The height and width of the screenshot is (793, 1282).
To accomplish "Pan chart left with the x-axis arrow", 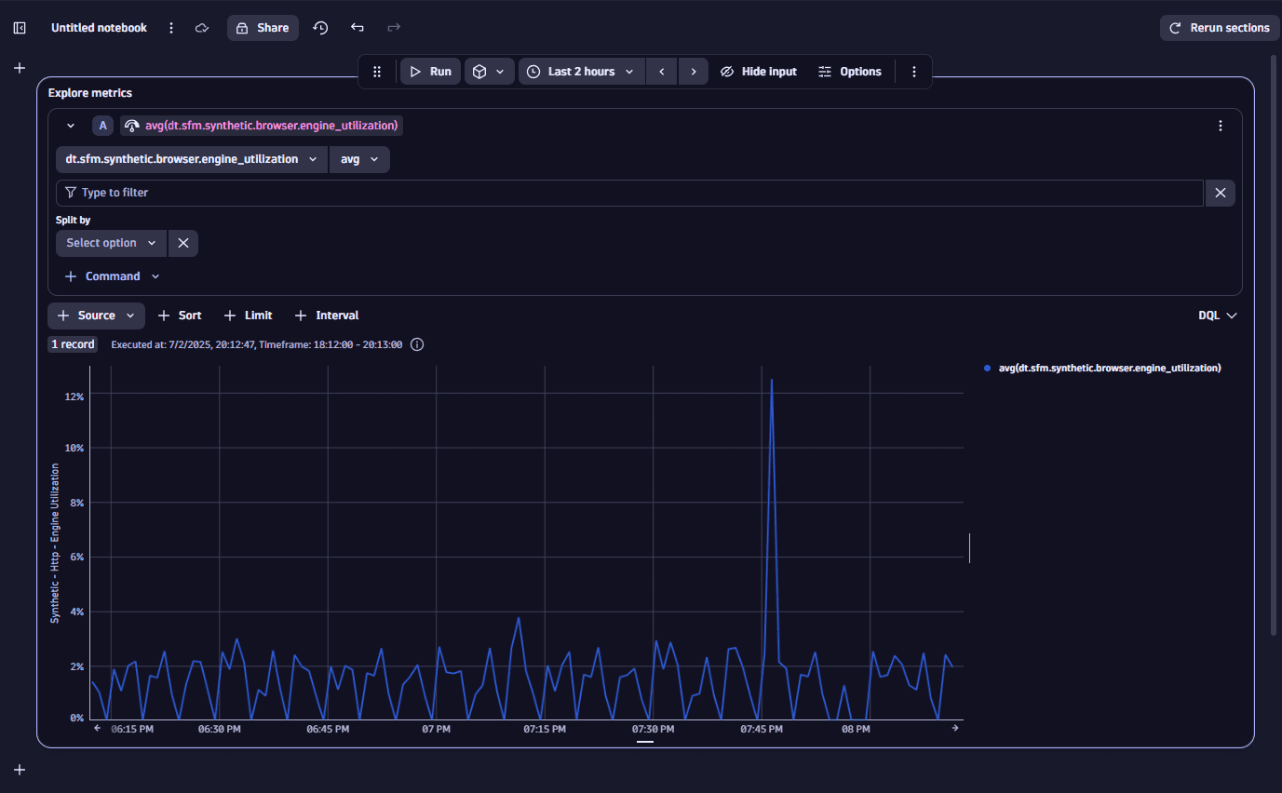I will click(98, 729).
